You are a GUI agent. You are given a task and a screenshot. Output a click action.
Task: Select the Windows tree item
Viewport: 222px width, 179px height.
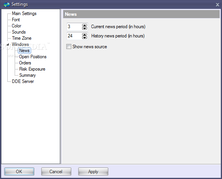(x=20, y=44)
